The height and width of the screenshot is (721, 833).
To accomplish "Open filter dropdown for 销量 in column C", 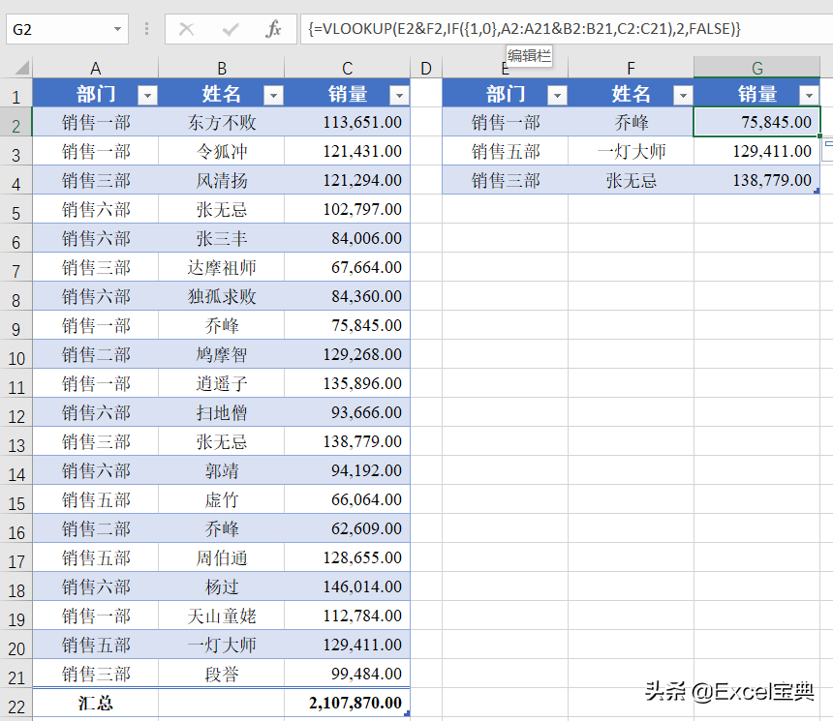I will point(399,95).
